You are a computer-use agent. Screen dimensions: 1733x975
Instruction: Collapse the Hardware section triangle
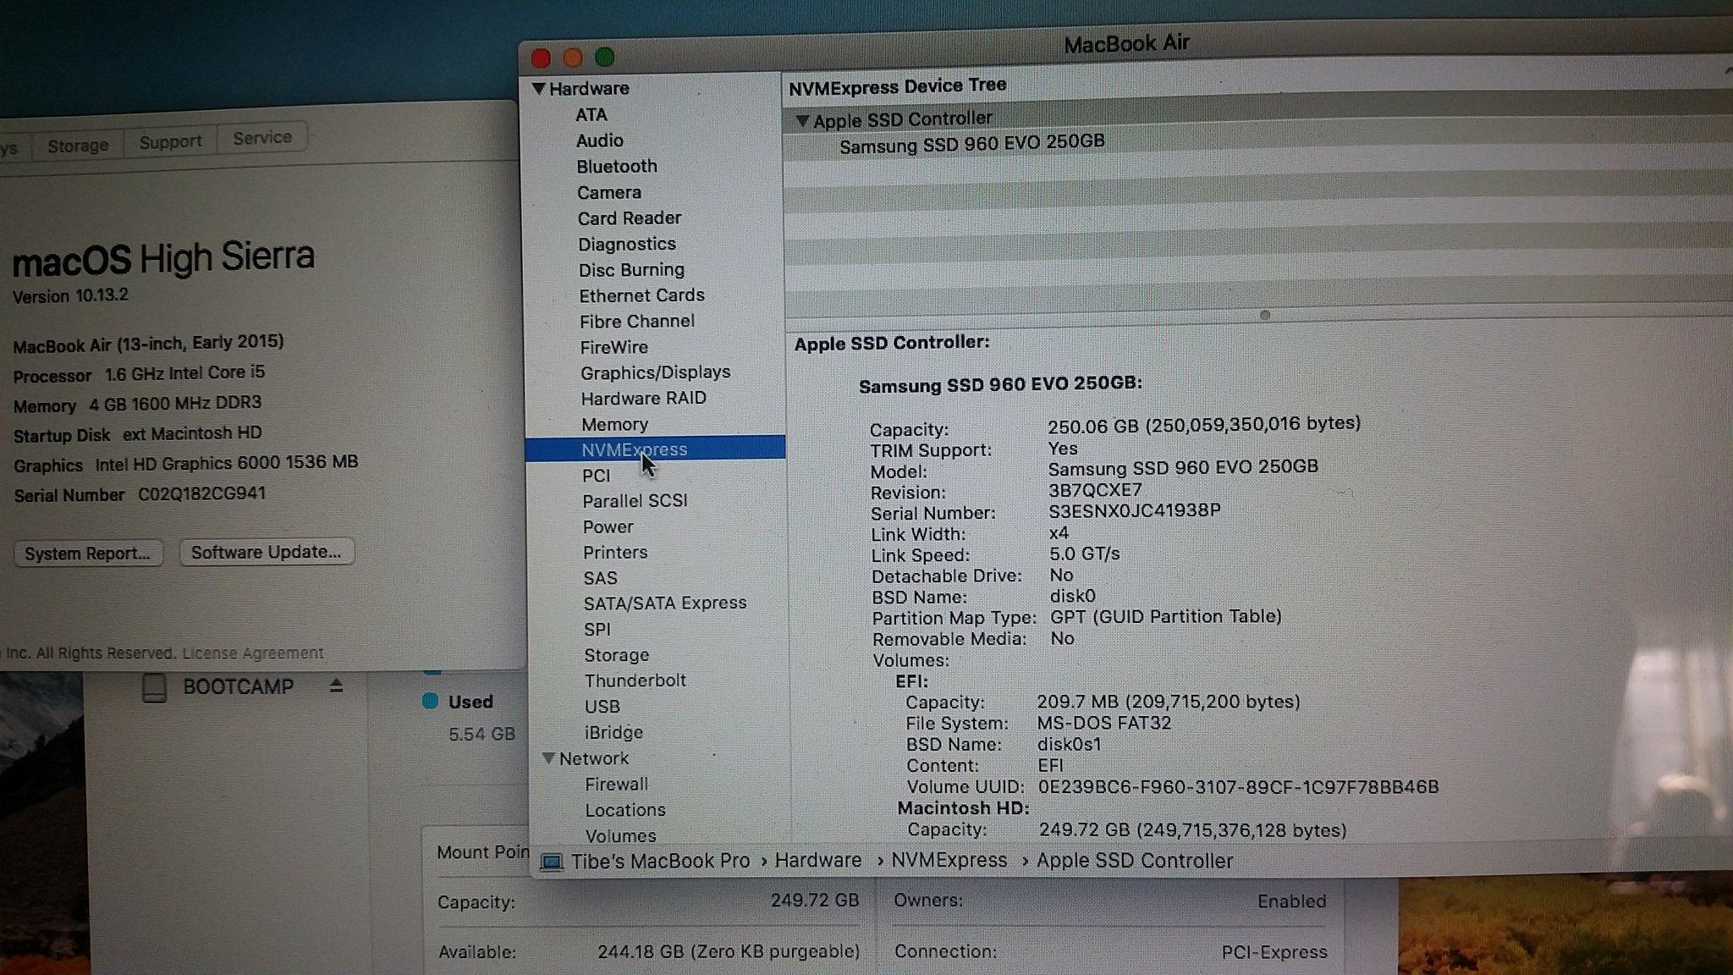538,88
